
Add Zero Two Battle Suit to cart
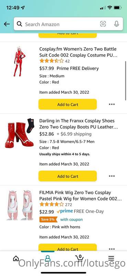(x=68, y=104)
